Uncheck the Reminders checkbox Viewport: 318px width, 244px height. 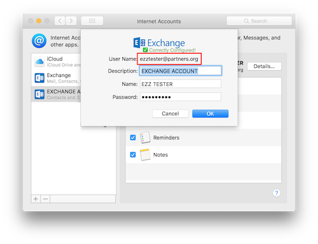point(133,138)
